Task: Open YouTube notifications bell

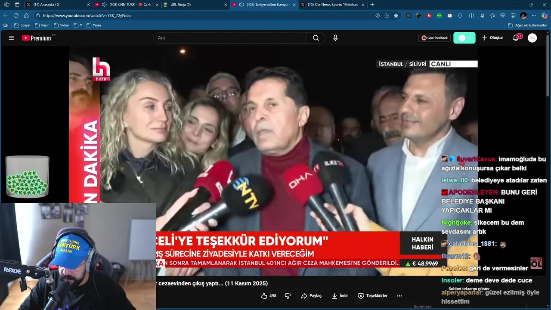Action: pos(516,38)
